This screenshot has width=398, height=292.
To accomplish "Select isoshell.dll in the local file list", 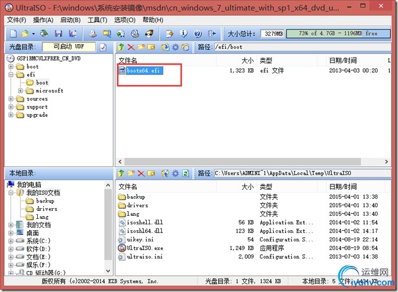I will tap(145, 222).
